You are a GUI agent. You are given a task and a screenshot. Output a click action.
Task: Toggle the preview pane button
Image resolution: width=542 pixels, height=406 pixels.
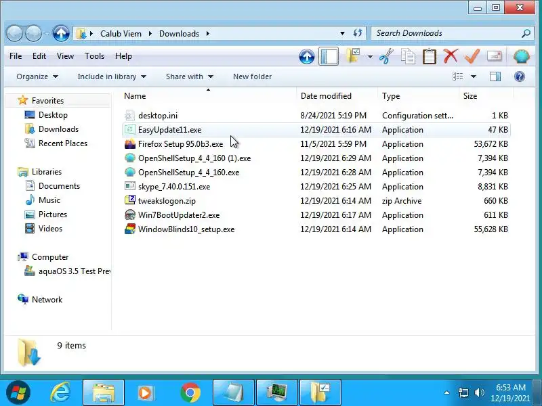tap(495, 76)
